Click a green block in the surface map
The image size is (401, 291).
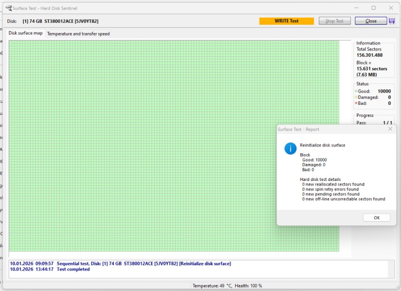tap(146, 145)
